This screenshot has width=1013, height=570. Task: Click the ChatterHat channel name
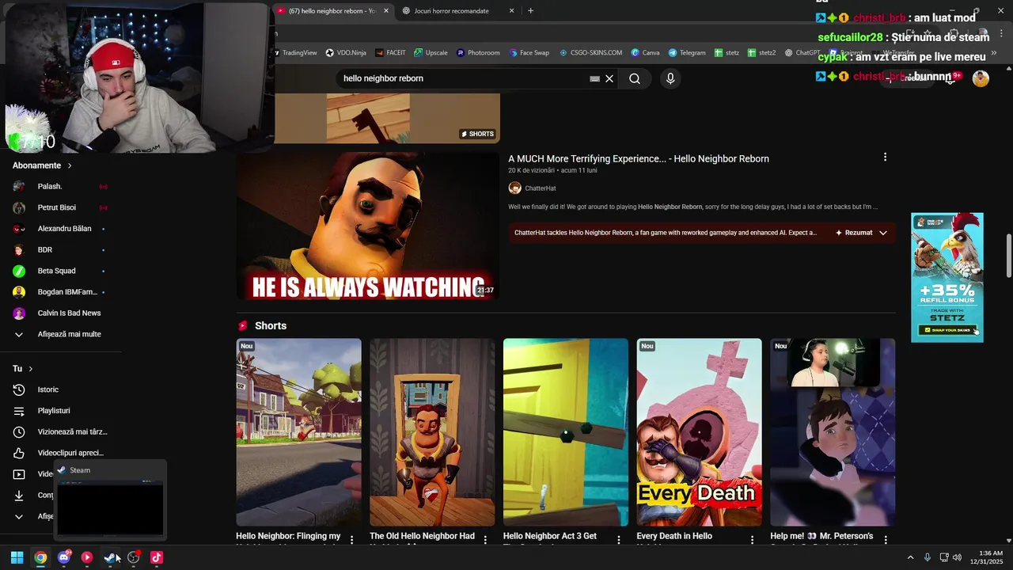(x=541, y=188)
